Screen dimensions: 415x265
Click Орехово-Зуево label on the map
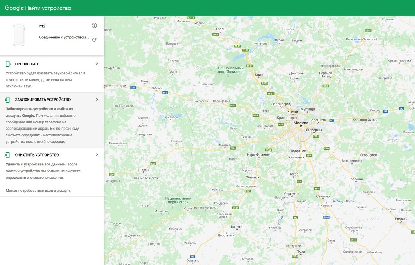(365, 120)
